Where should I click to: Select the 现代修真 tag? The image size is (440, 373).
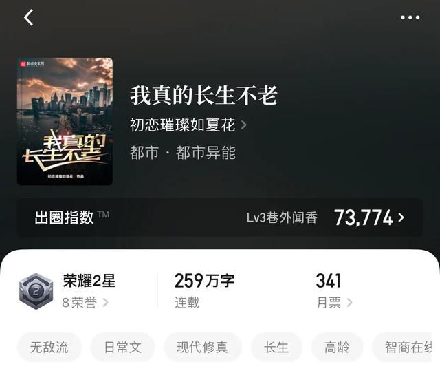(203, 347)
